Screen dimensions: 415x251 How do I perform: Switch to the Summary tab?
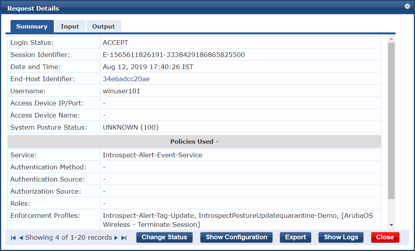[x=32, y=26]
